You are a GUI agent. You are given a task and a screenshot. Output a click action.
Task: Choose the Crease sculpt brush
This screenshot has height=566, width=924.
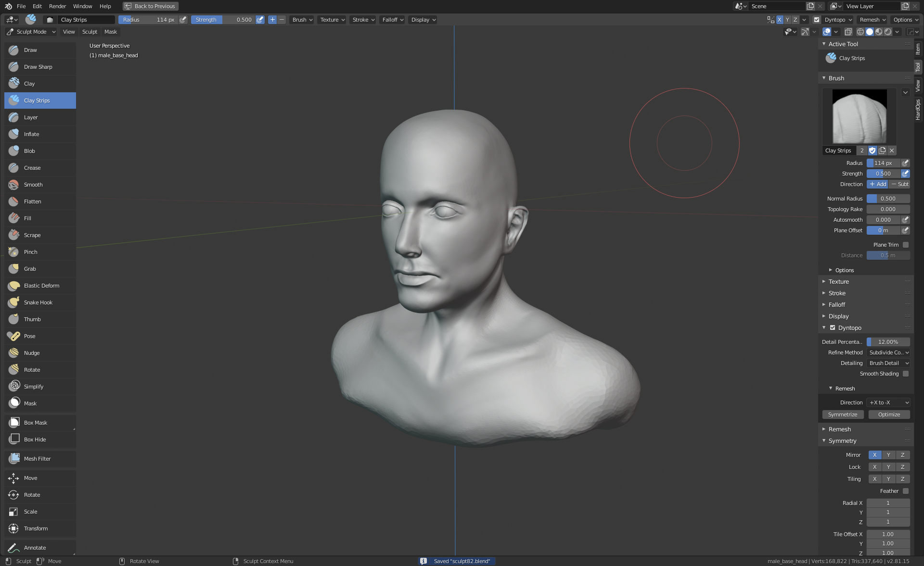32,168
